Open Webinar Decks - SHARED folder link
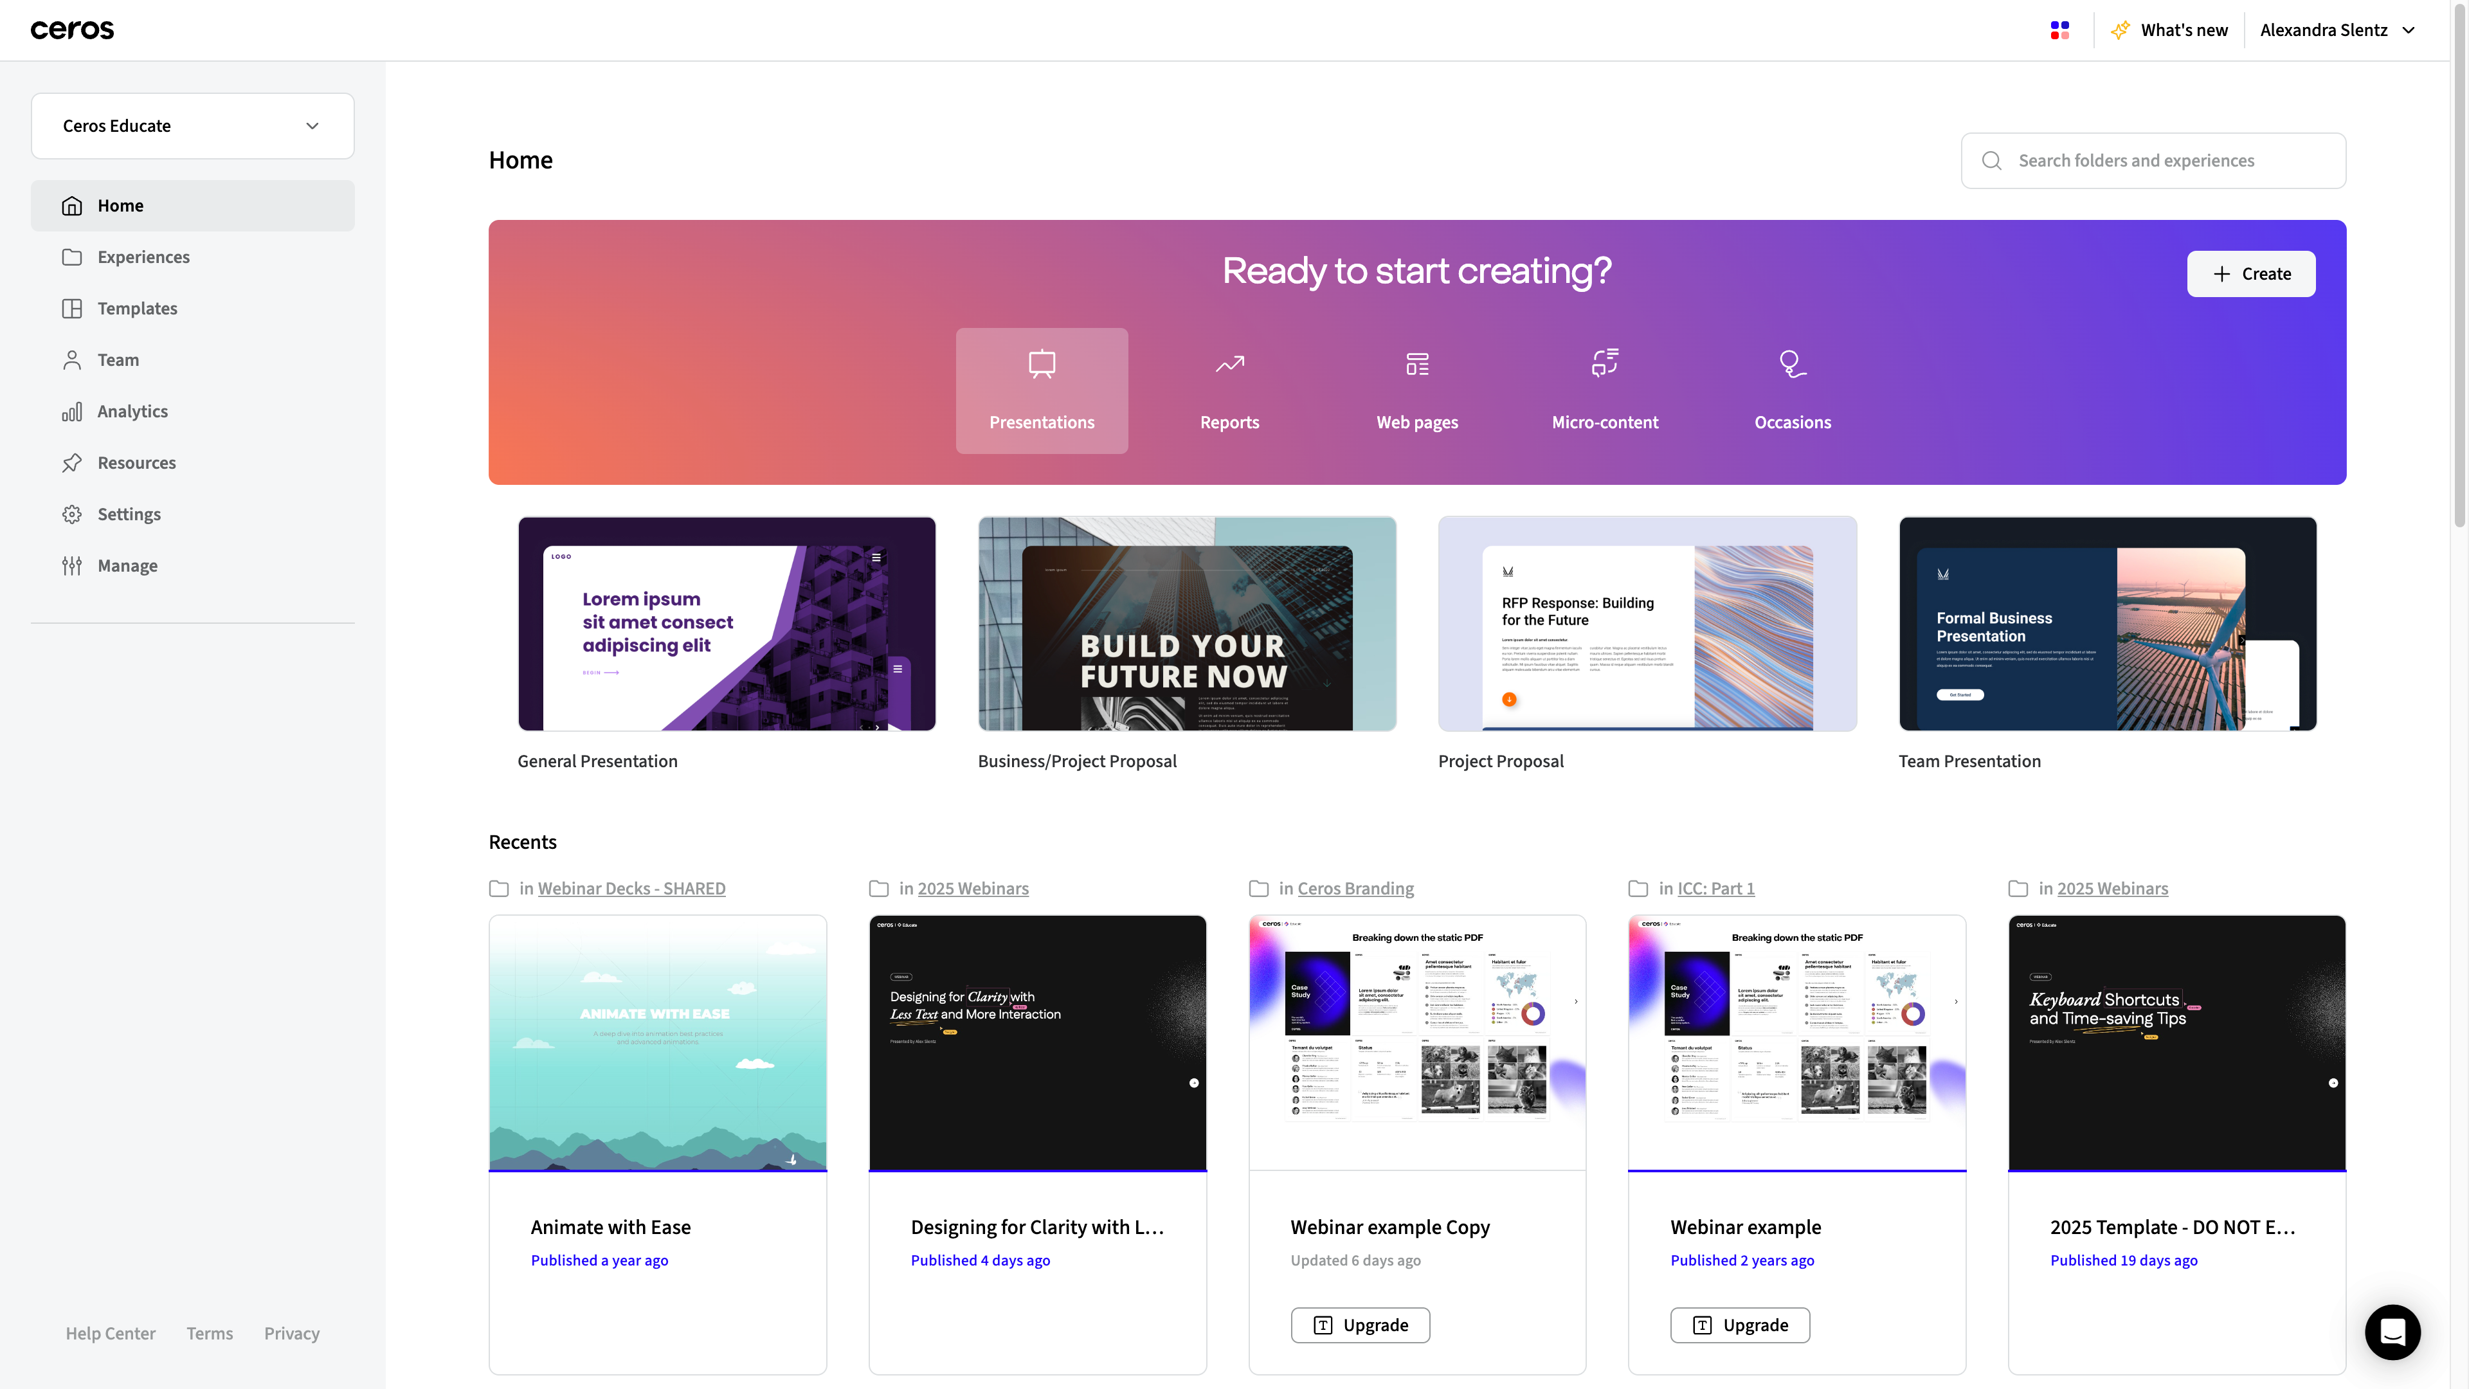This screenshot has width=2469, height=1389. click(631, 889)
